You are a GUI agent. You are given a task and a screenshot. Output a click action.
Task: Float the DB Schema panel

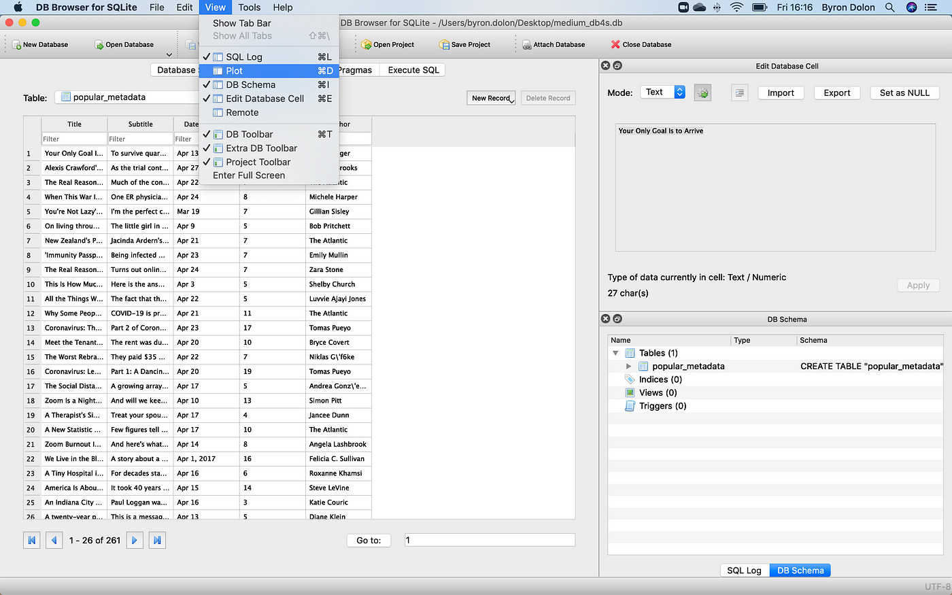tap(617, 319)
